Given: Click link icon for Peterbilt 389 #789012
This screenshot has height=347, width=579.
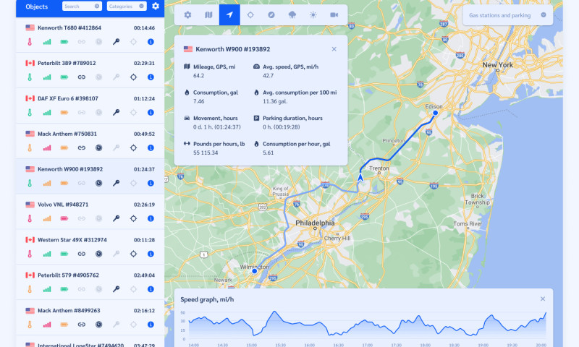Looking at the screenshot, I should pos(82,77).
